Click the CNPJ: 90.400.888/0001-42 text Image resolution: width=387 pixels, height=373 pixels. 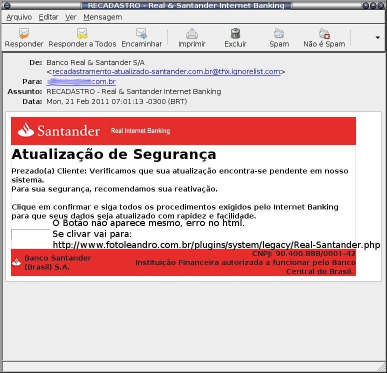(x=304, y=253)
